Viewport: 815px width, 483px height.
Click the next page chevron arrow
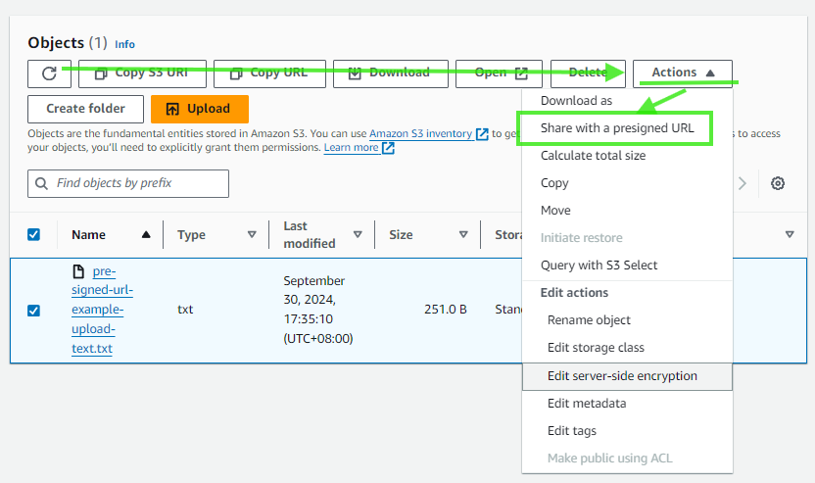click(743, 183)
